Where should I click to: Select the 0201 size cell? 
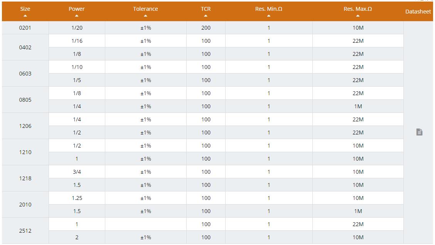(25, 28)
